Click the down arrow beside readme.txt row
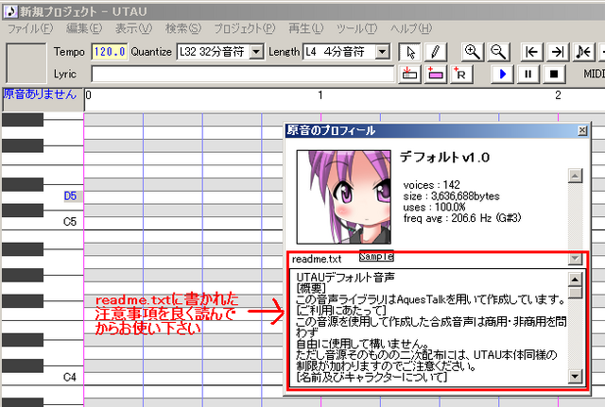 (x=575, y=258)
